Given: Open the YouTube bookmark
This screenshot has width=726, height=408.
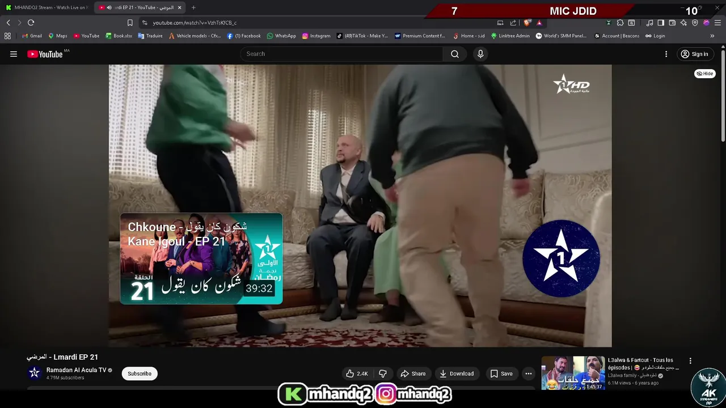Looking at the screenshot, I should click(x=86, y=36).
